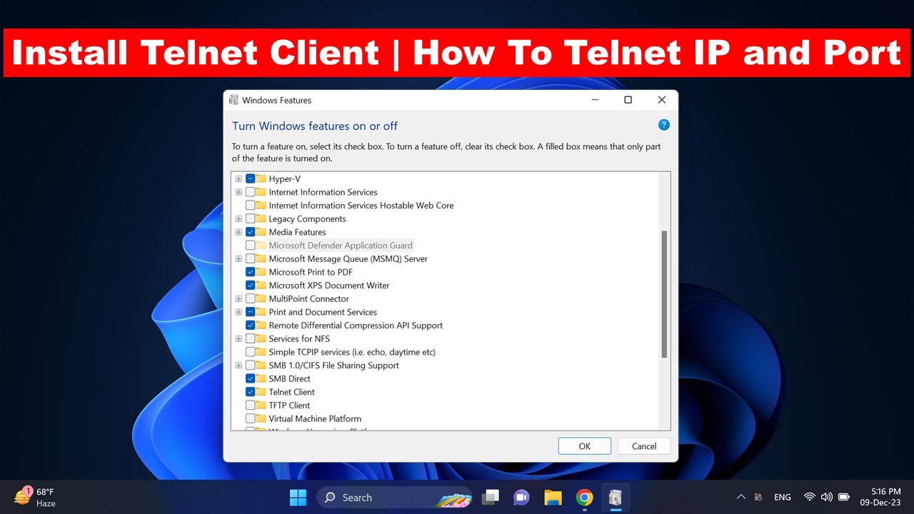The image size is (914, 514).
Task: Open the weather widget showing 68°F
Action: (34, 498)
